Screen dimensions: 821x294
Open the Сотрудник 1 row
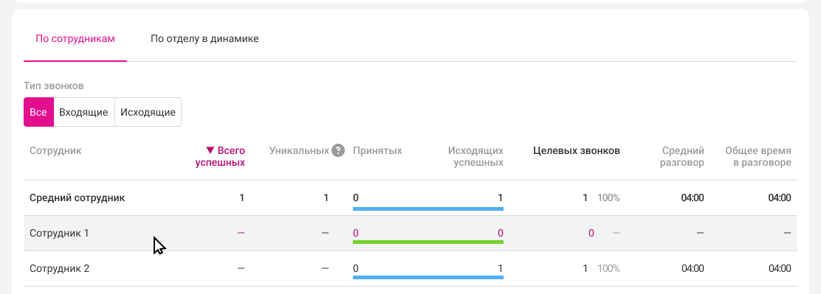coord(410,234)
